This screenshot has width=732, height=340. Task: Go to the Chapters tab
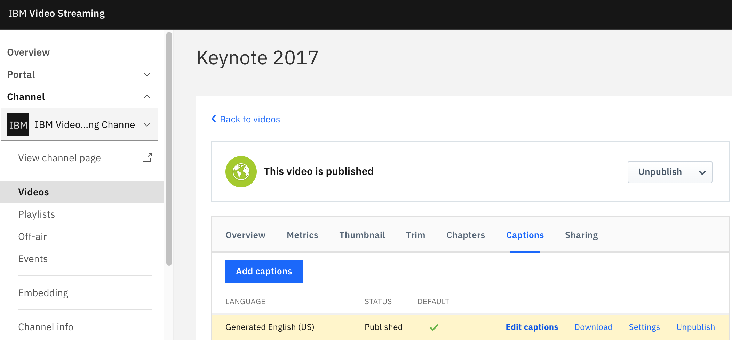tap(466, 235)
